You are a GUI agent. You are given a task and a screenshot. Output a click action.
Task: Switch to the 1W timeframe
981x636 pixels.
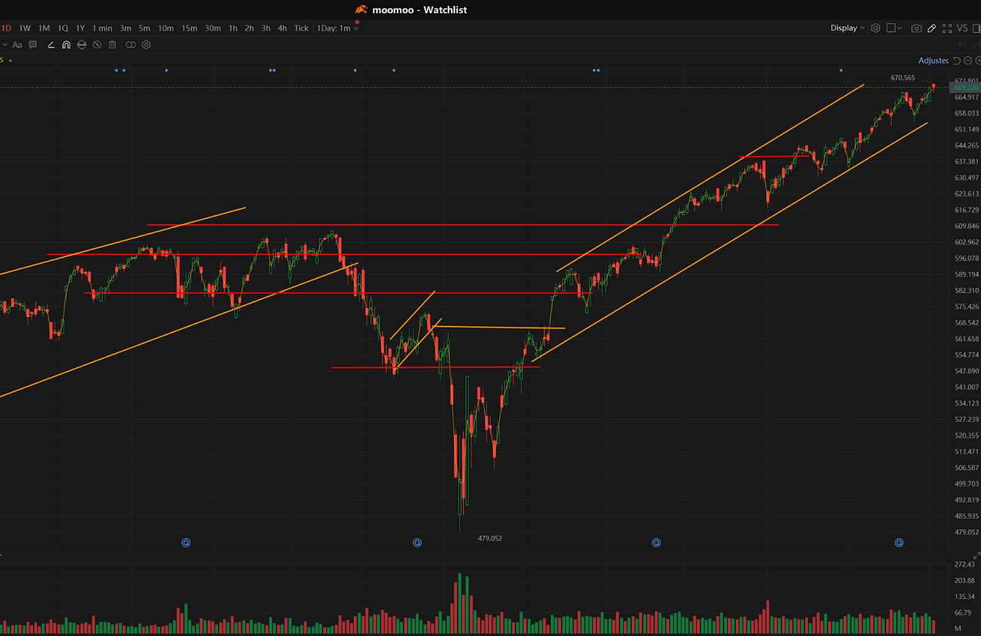25,28
